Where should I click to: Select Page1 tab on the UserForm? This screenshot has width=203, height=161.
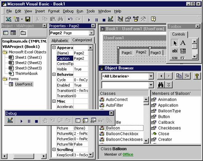click(127, 53)
